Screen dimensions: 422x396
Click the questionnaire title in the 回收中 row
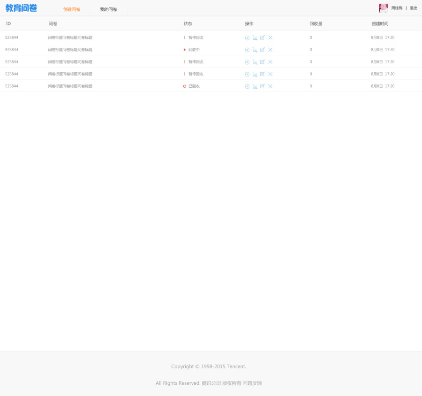[x=70, y=50]
